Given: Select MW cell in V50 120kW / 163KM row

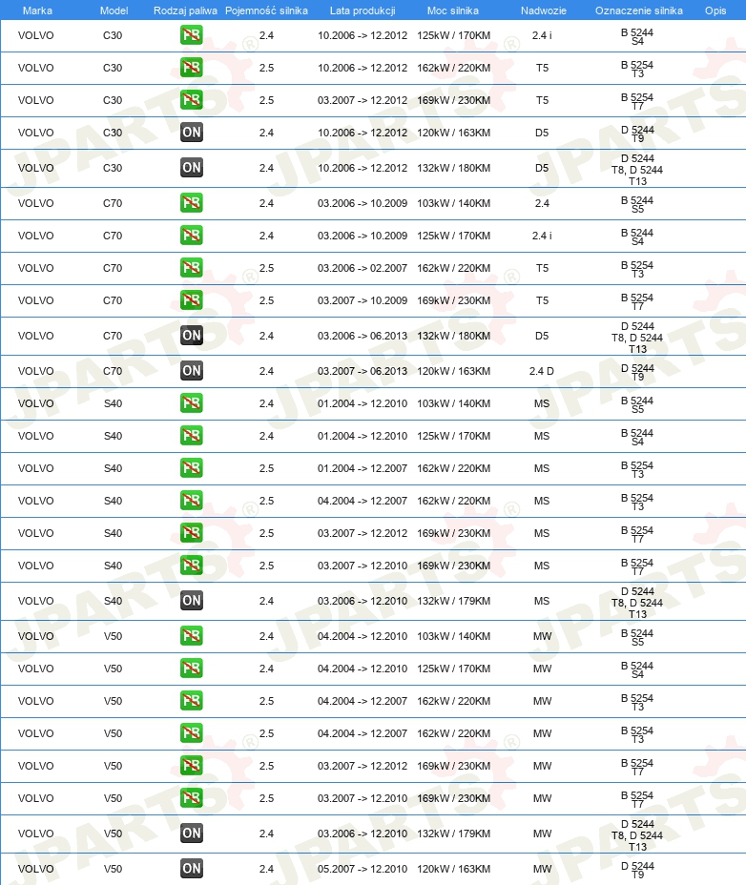Looking at the screenshot, I should (542, 869).
